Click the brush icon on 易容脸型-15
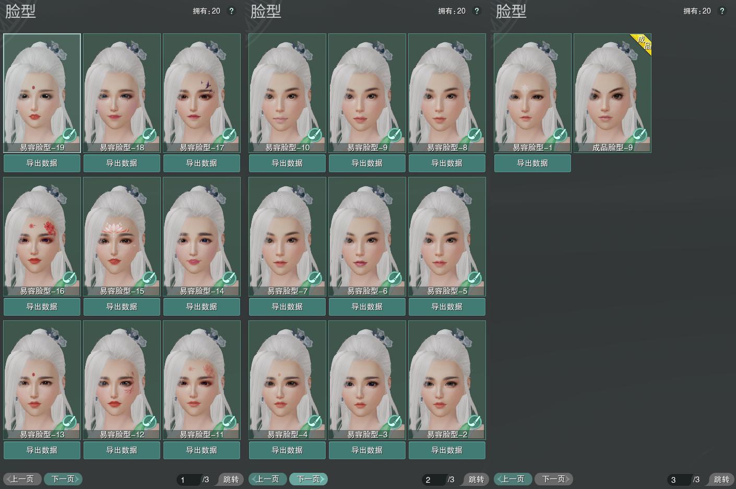736x489 pixels. pyautogui.click(x=149, y=279)
